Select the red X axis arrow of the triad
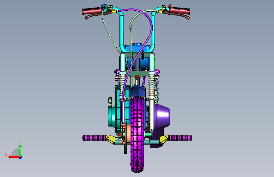Viewport: 274px width, 177px height. point(14,157)
